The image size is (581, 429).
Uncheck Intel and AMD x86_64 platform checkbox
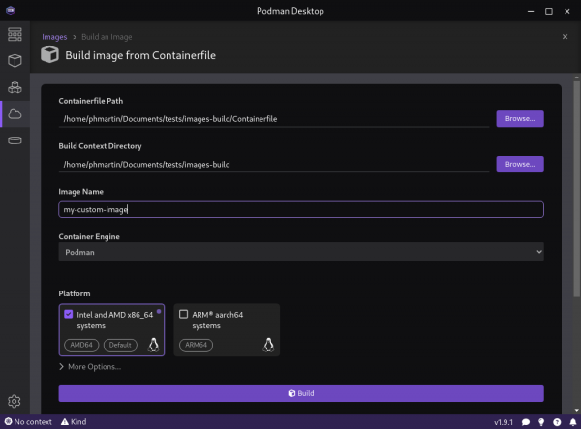tap(69, 314)
